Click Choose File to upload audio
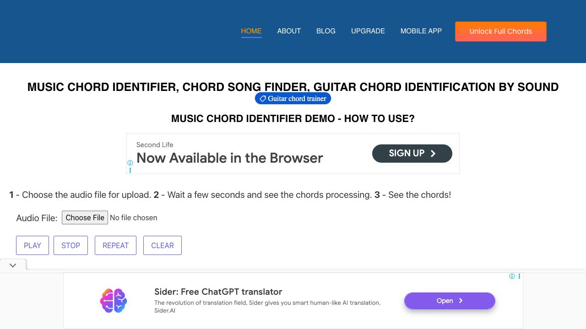 (85, 218)
